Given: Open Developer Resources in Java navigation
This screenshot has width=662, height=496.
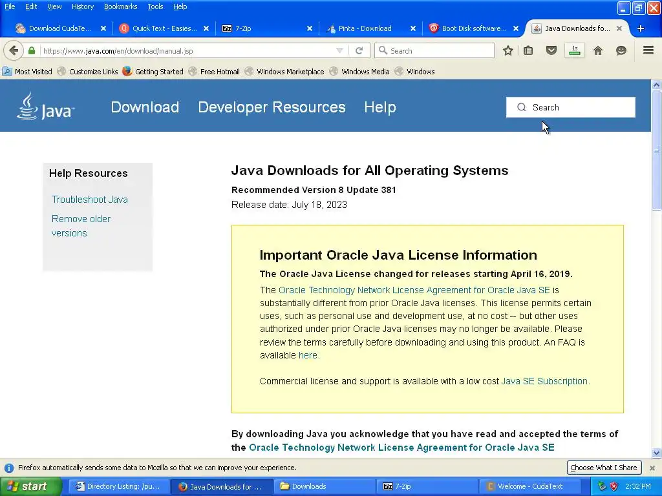Looking at the screenshot, I should [272, 107].
